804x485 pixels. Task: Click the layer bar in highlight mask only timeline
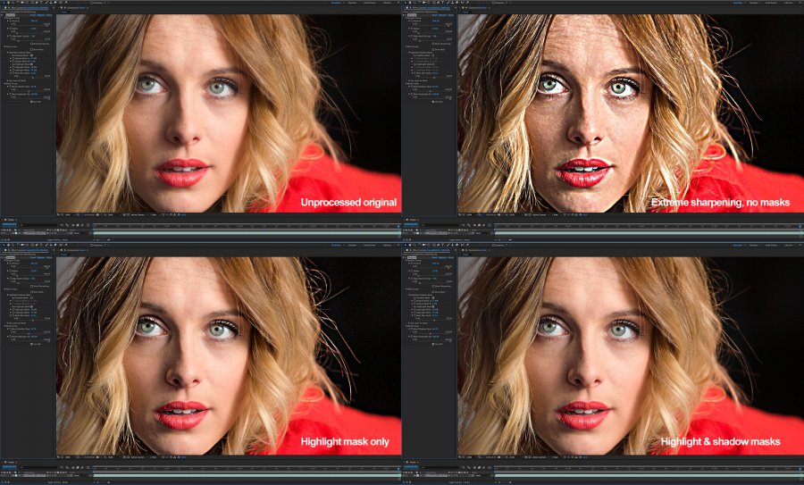coord(247,475)
